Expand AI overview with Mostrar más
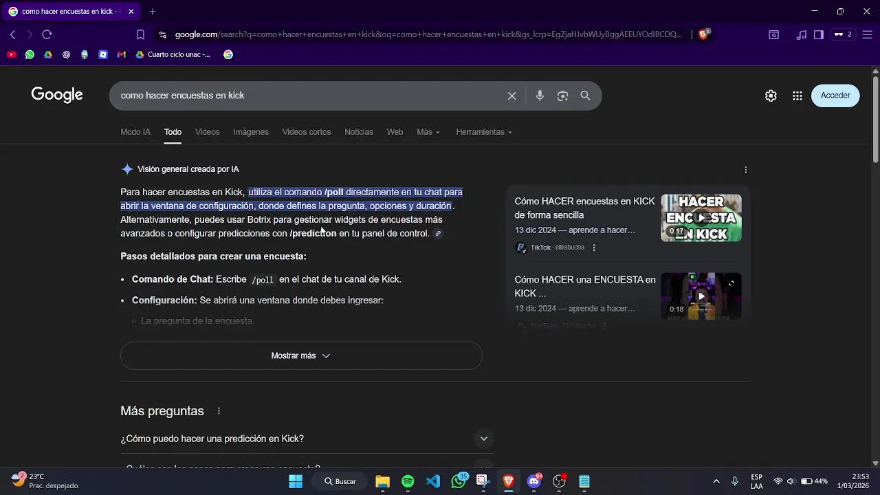The width and height of the screenshot is (880, 495). coord(301,355)
